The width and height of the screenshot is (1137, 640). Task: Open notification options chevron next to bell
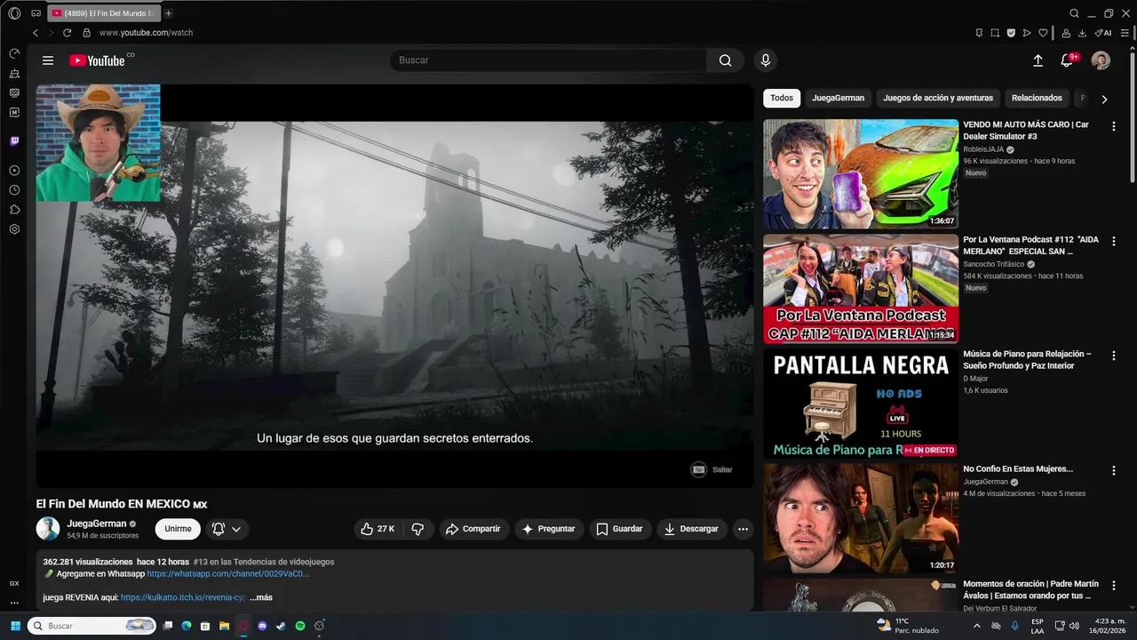coord(236,529)
